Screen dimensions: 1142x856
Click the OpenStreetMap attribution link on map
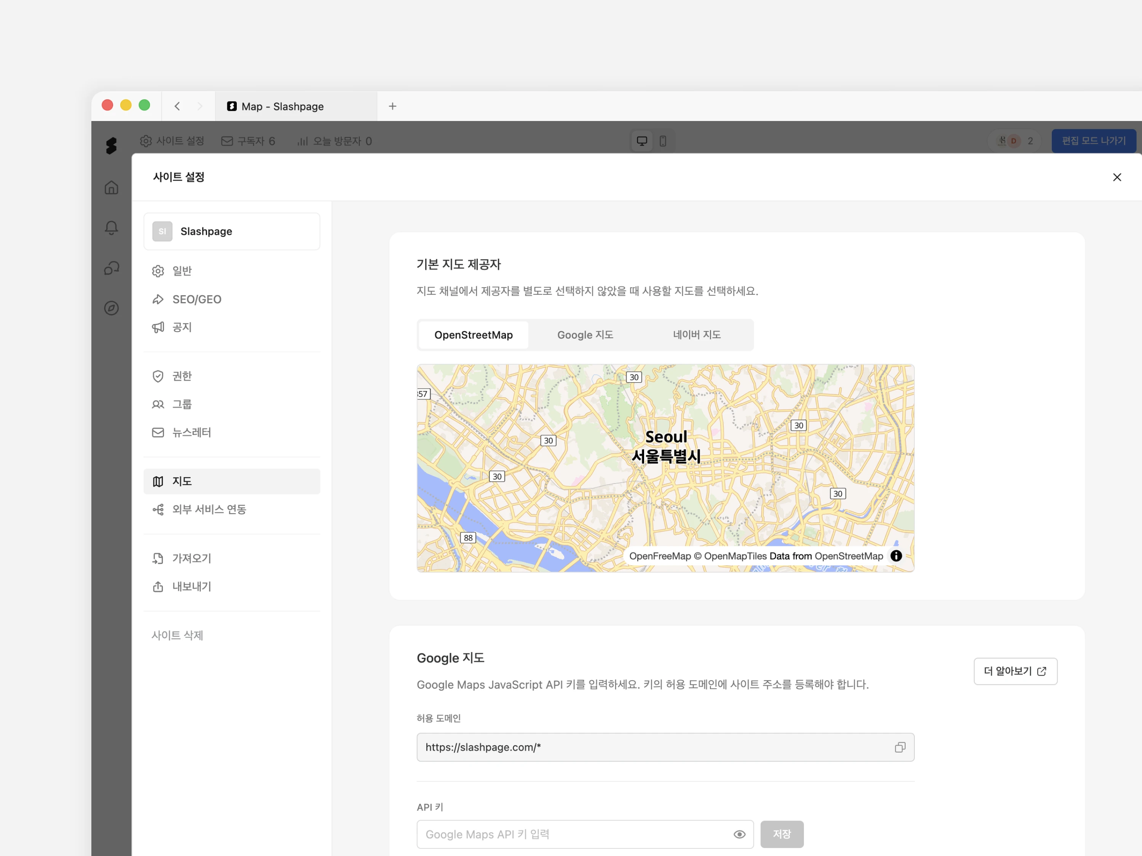849,556
